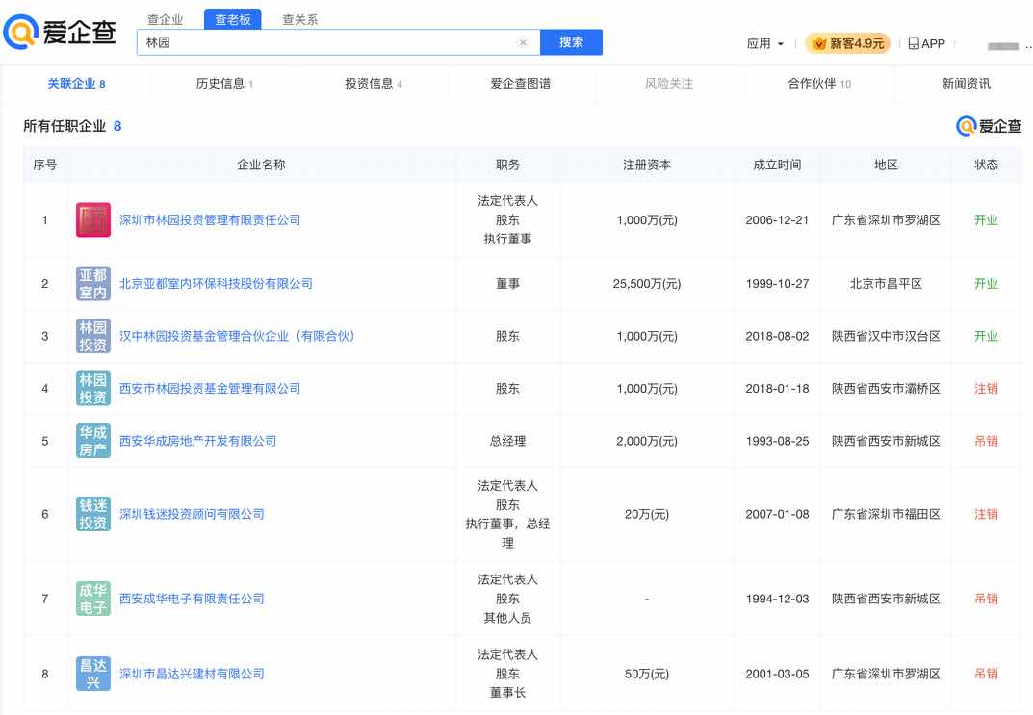The image size is (1033, 715).
Task: Click the 华成房产 company icon
Action: pyautogui.click(x=92, y=441)
